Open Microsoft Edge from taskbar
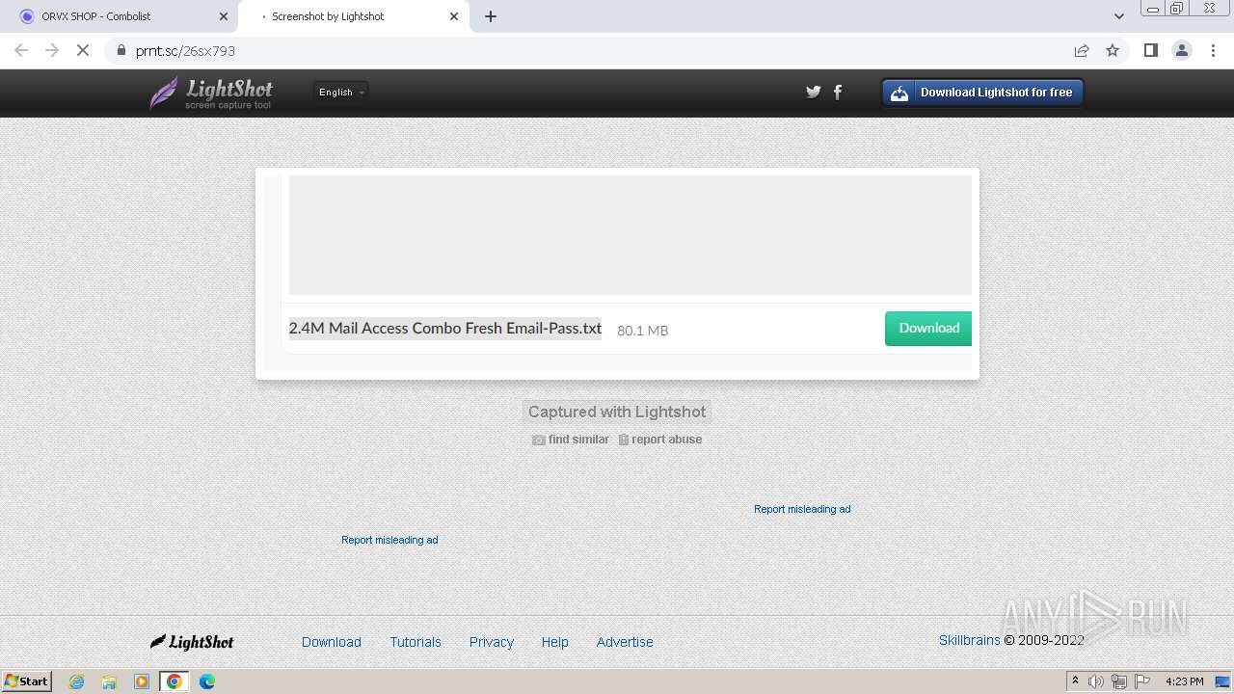 pyautogui.click(x=207, y=681)
